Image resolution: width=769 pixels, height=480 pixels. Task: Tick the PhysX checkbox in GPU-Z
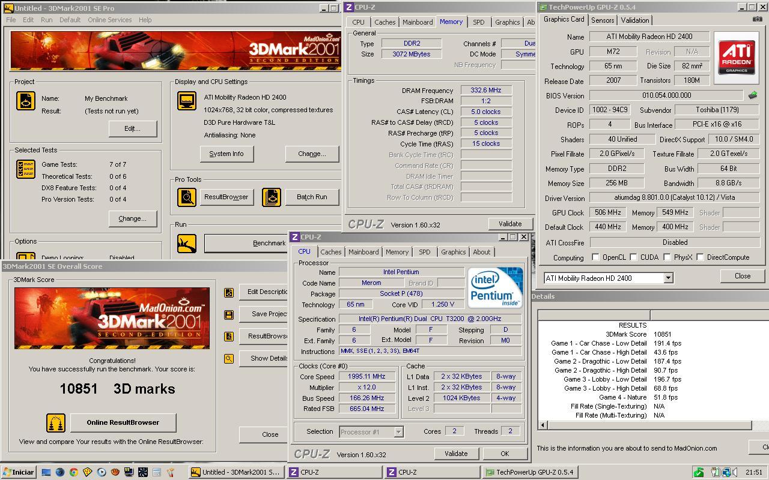coord(667,257)
